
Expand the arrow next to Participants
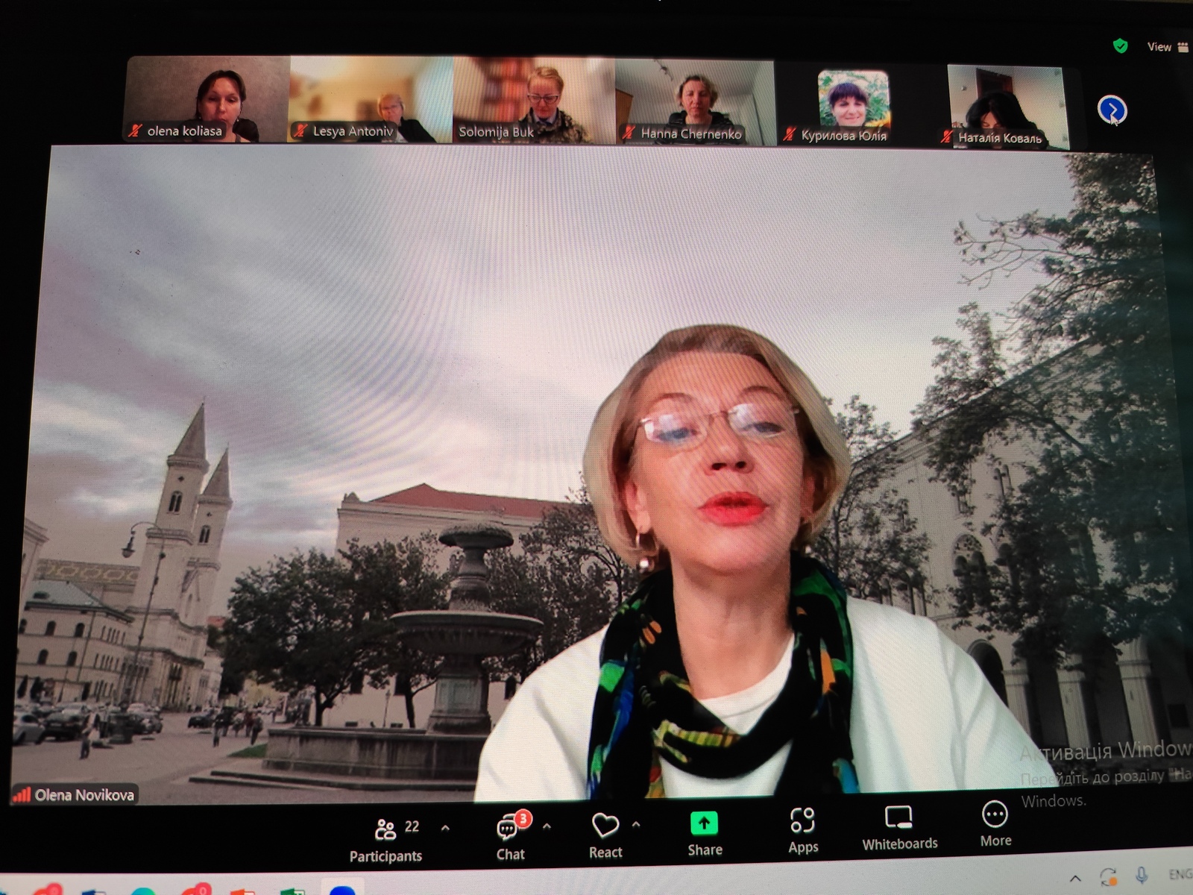tap(445, 828)
